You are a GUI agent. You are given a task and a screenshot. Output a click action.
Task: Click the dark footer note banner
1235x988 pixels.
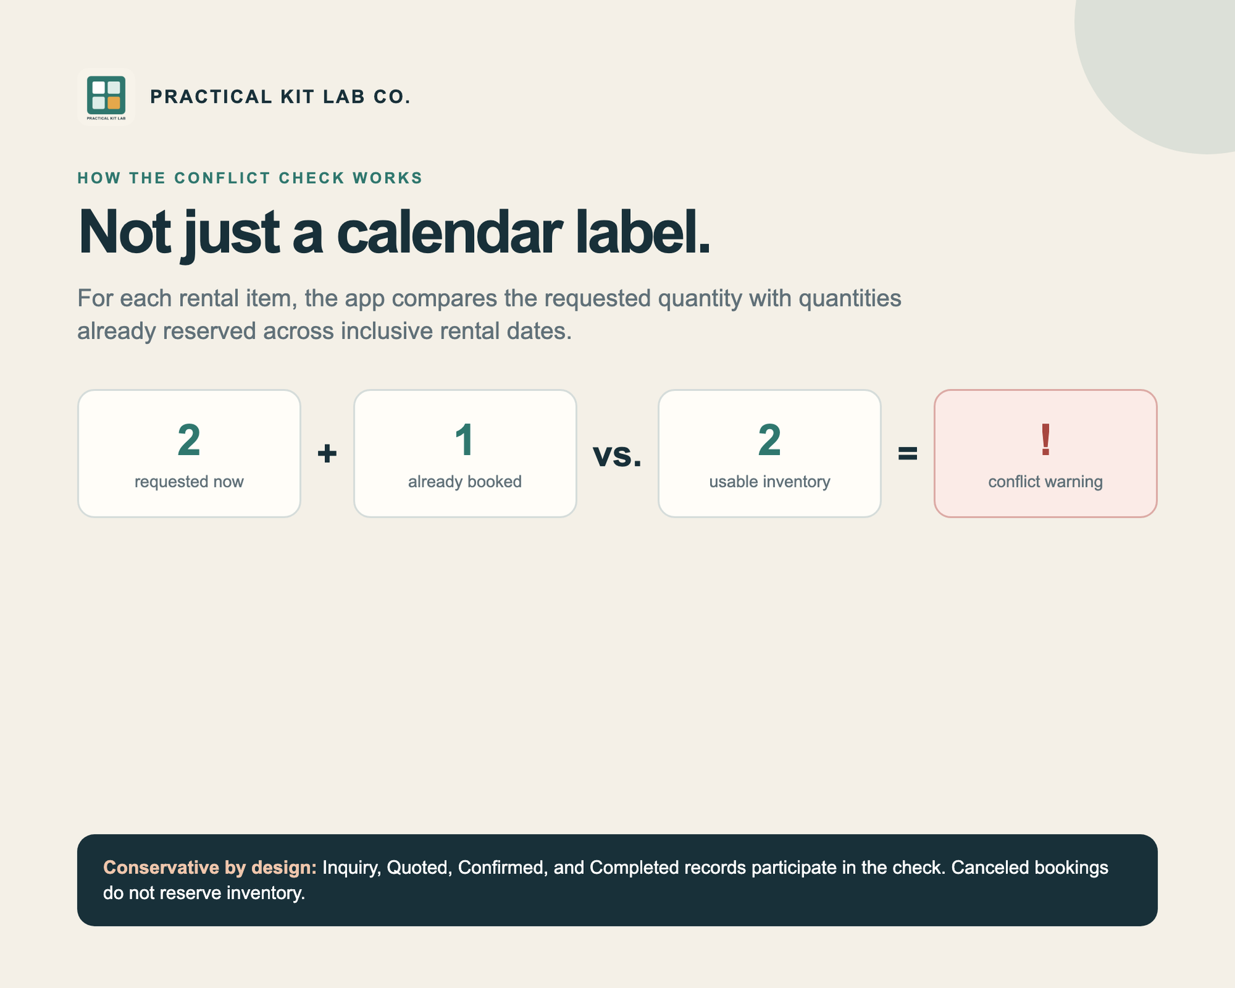click(617, 880)
